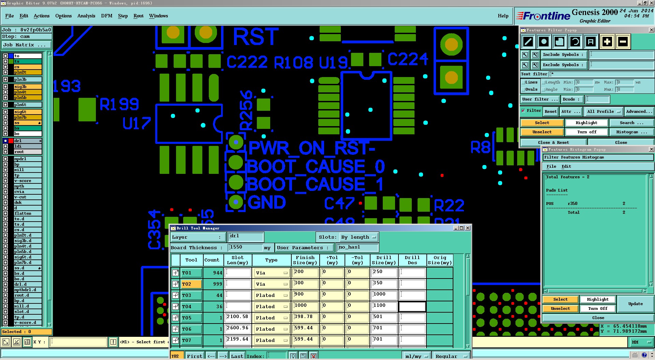
Task: Open the Type dropdown for tool T01
Action: pyautogui.click(x=272, y=273)
